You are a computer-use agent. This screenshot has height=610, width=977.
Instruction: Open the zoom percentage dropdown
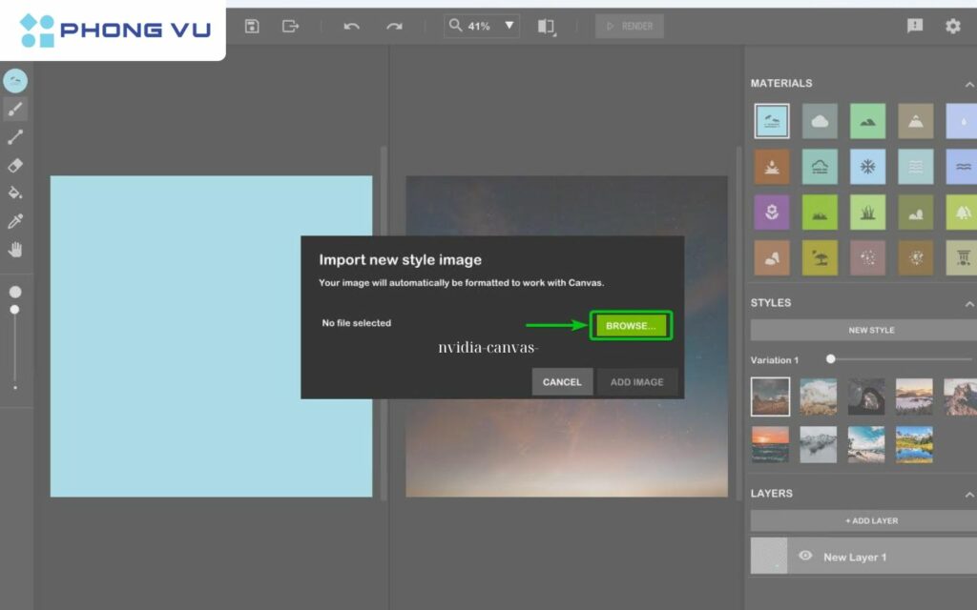510,26
